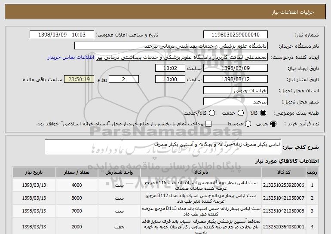
Task: Click the delivery province field خراسان جنوبی
Action: pyautogui.click(x=236, y=91)
